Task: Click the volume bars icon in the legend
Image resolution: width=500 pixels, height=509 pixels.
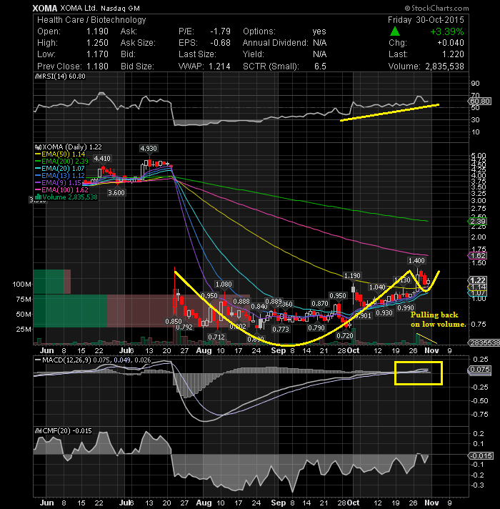Action: [x=39, y=197]
